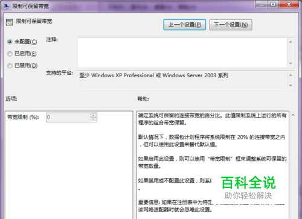The height and width of the screenshot is (219, 302).
Task: Click the policy setting icon beside 限制可保留带宽
Action: click(x=9, y=22)
